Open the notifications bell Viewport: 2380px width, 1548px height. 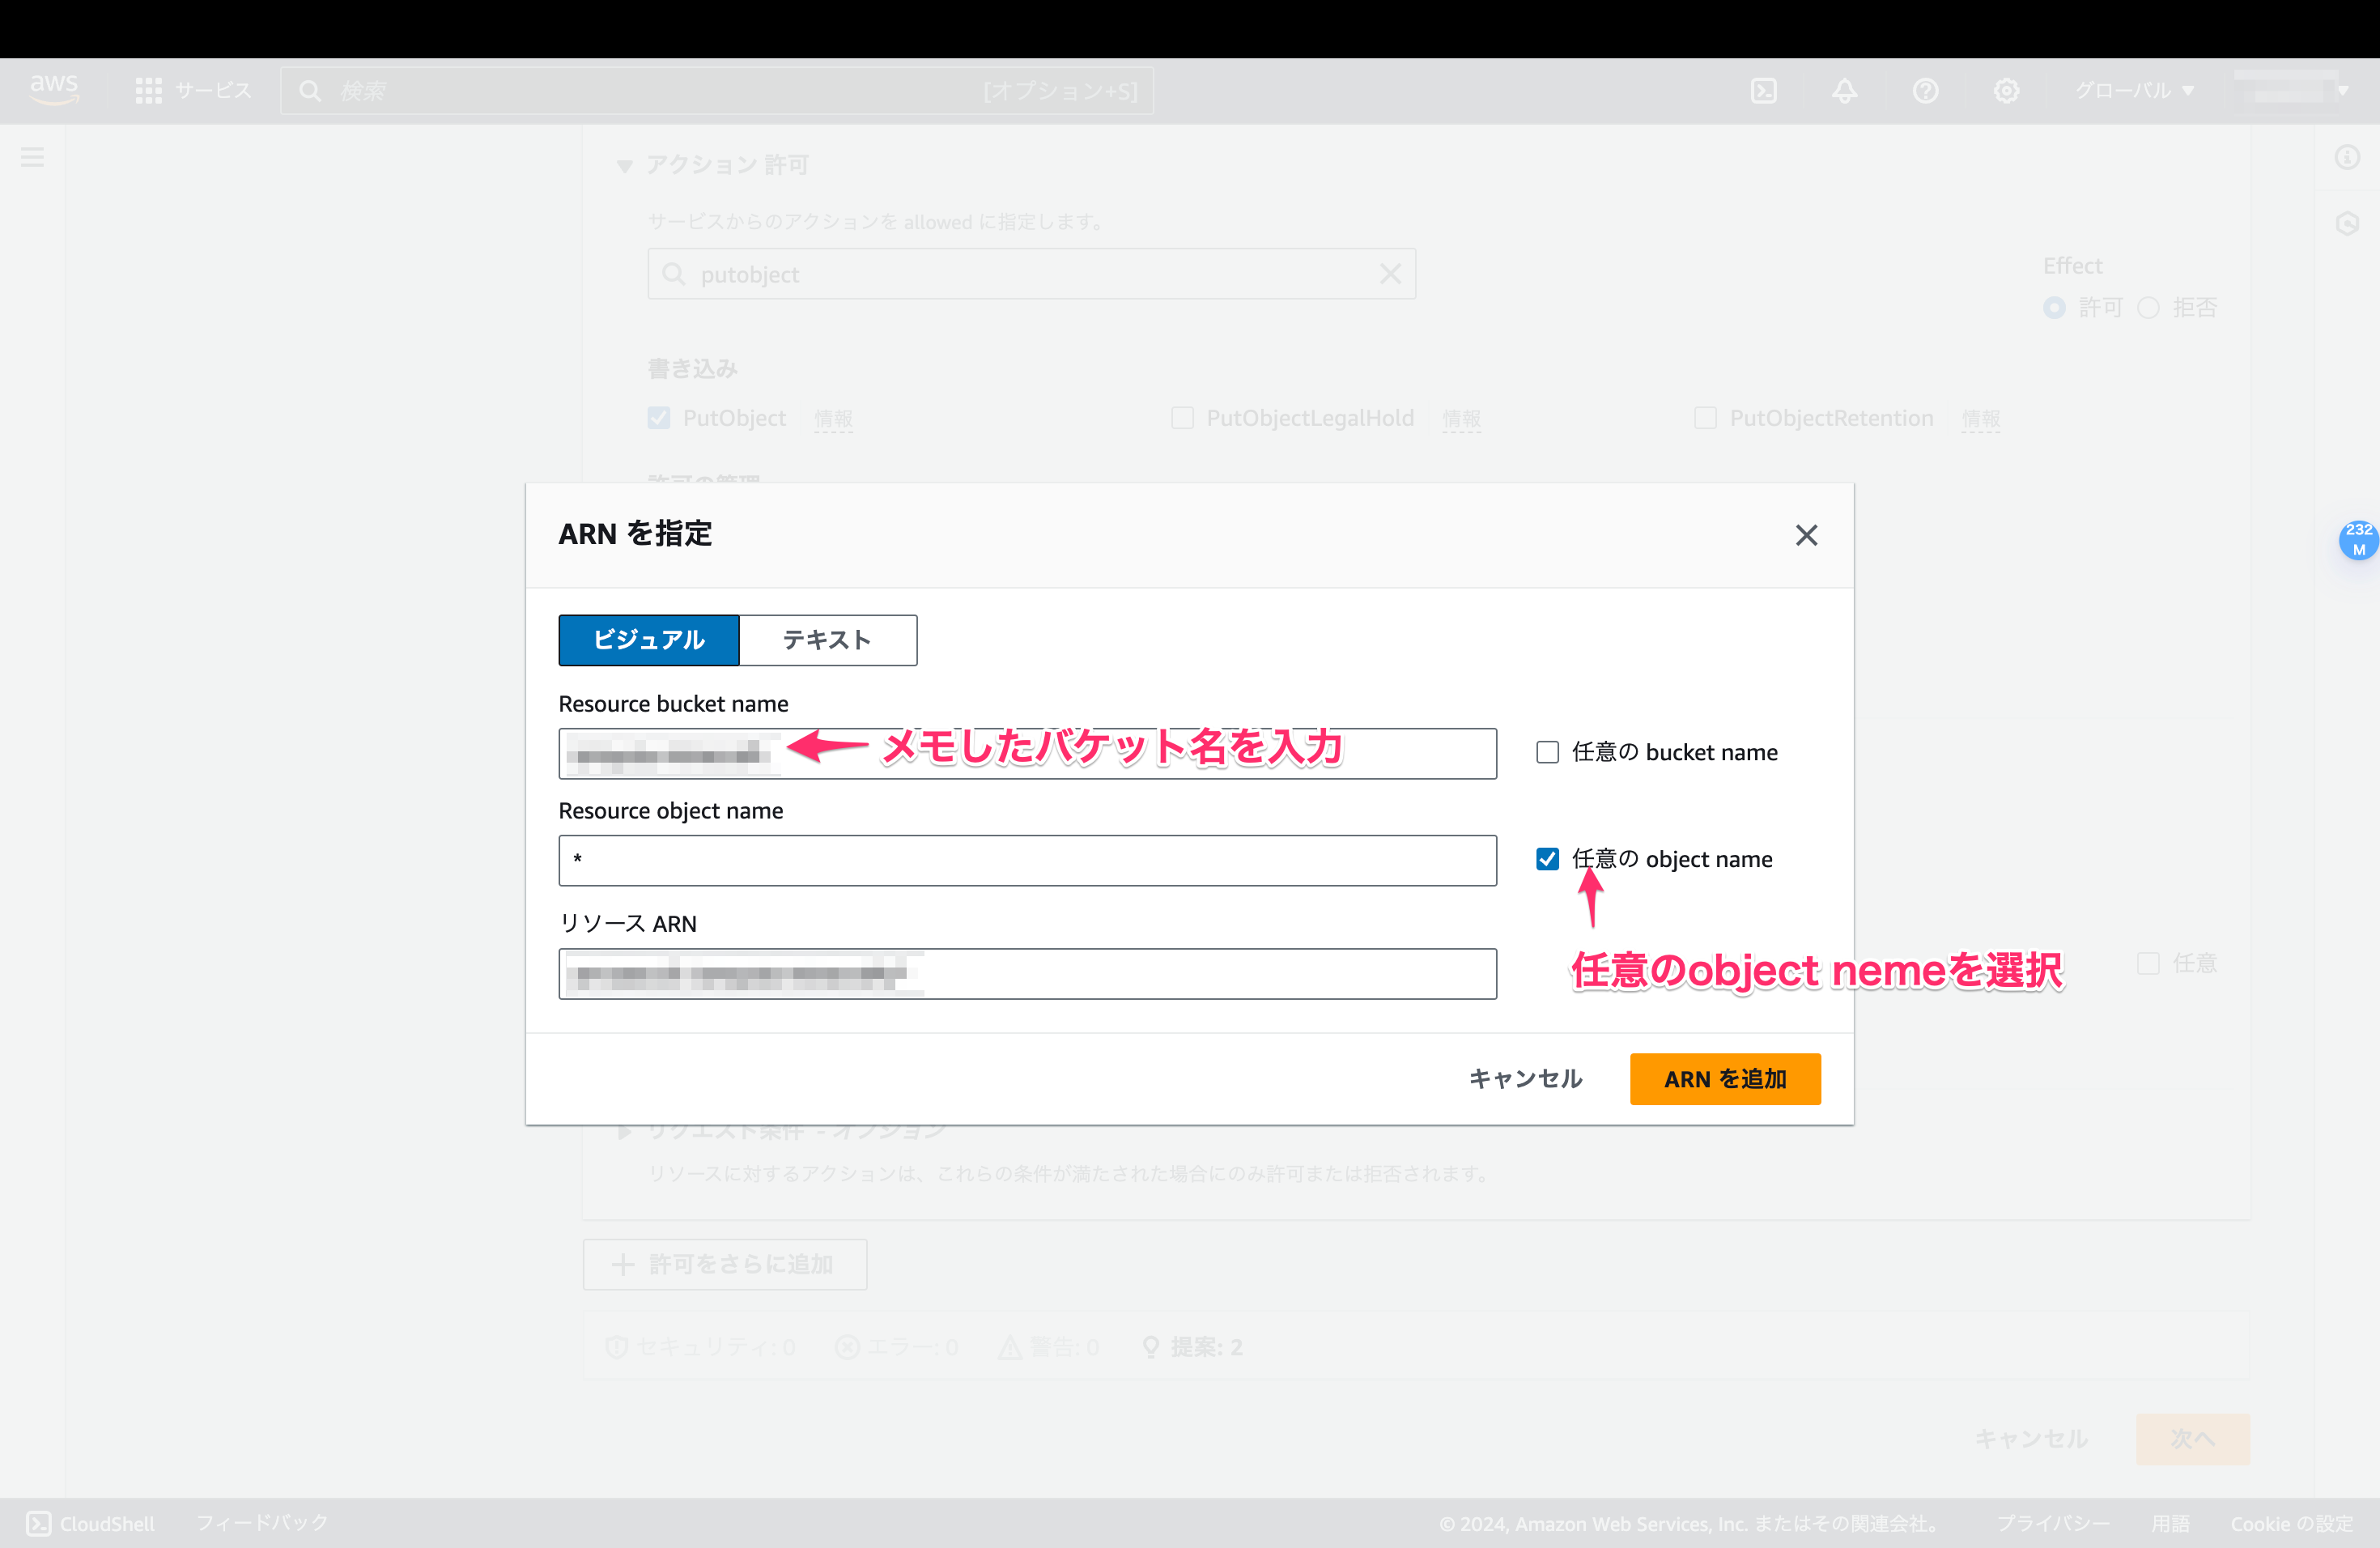tap(1844, 90)
